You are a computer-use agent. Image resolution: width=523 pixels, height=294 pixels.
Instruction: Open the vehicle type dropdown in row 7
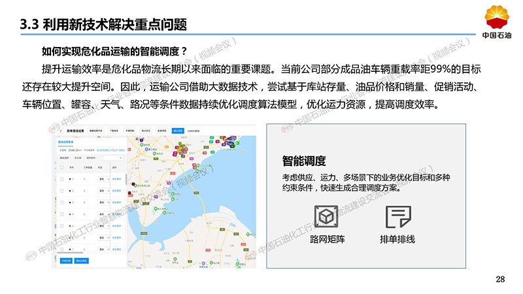click(104, 250)
